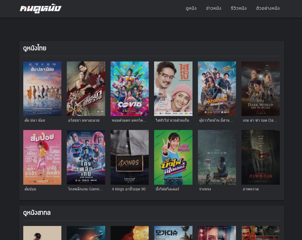The height and width of the screenshot is (240, 302).
Task: Open the โกงพลิกเกม Game Changer poster
Action: tap(86, 157)
